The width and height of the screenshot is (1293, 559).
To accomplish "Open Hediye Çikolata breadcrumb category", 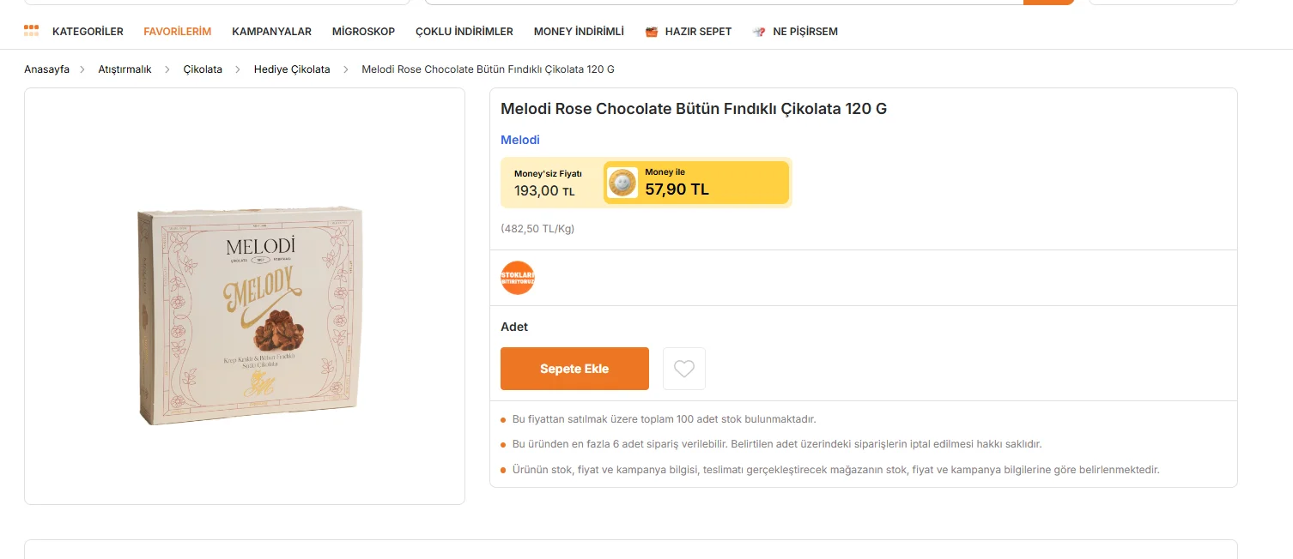I will [292, 69].
